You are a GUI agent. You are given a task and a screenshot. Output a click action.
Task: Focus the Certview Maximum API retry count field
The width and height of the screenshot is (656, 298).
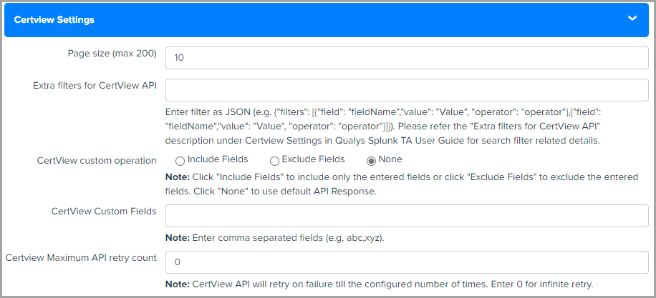pyautogui.click(x=407, y=262)
